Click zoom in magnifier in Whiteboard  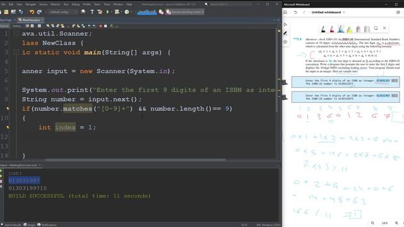click(x=397, y=223)
